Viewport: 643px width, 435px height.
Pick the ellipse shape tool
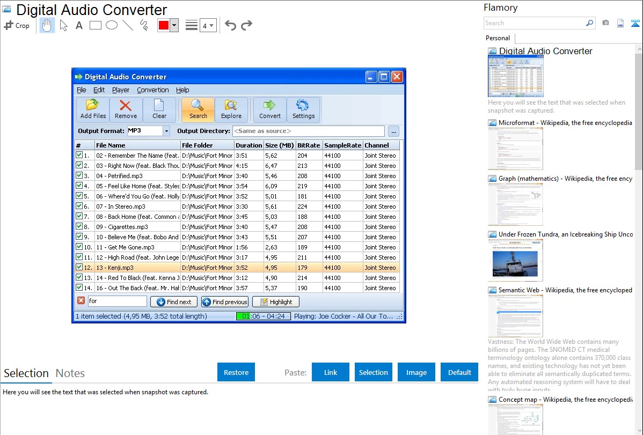[x=112, y=25]
